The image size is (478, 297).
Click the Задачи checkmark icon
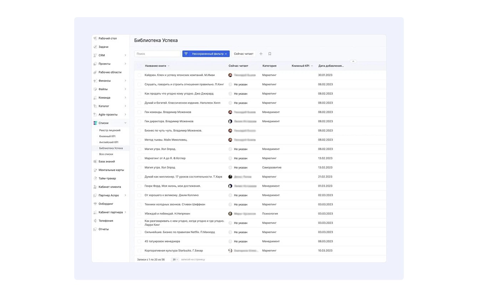95,47
